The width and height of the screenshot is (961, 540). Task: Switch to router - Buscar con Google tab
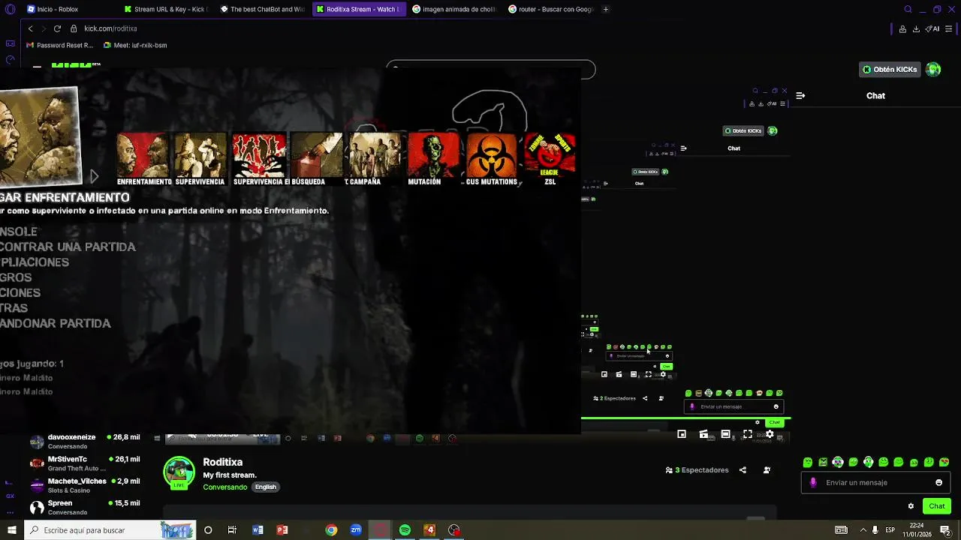click(x=552, y=9)
